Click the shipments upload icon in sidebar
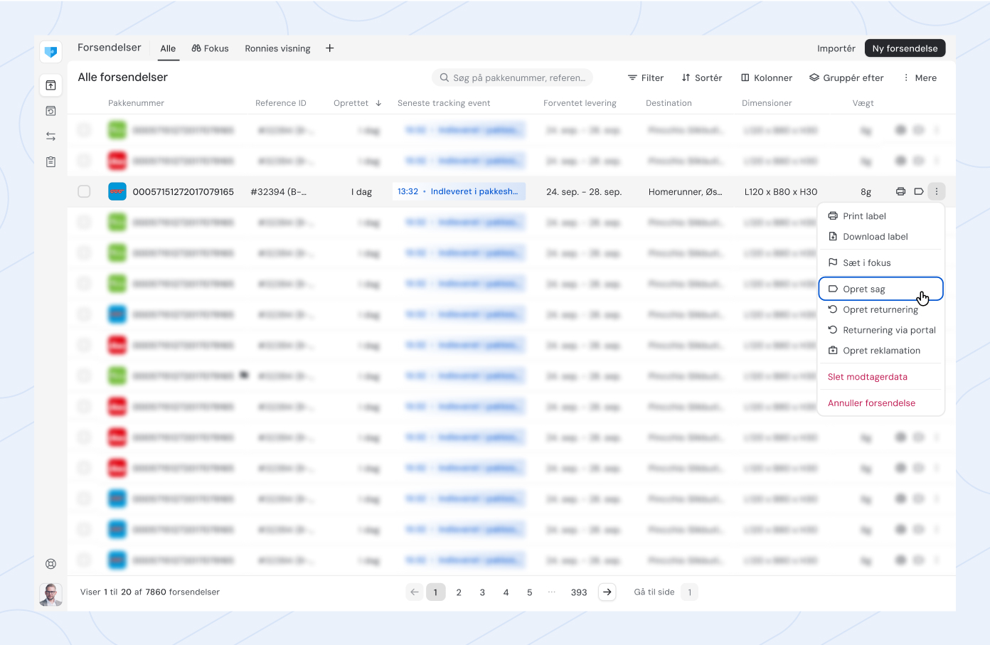 click(x=50, y=85)
